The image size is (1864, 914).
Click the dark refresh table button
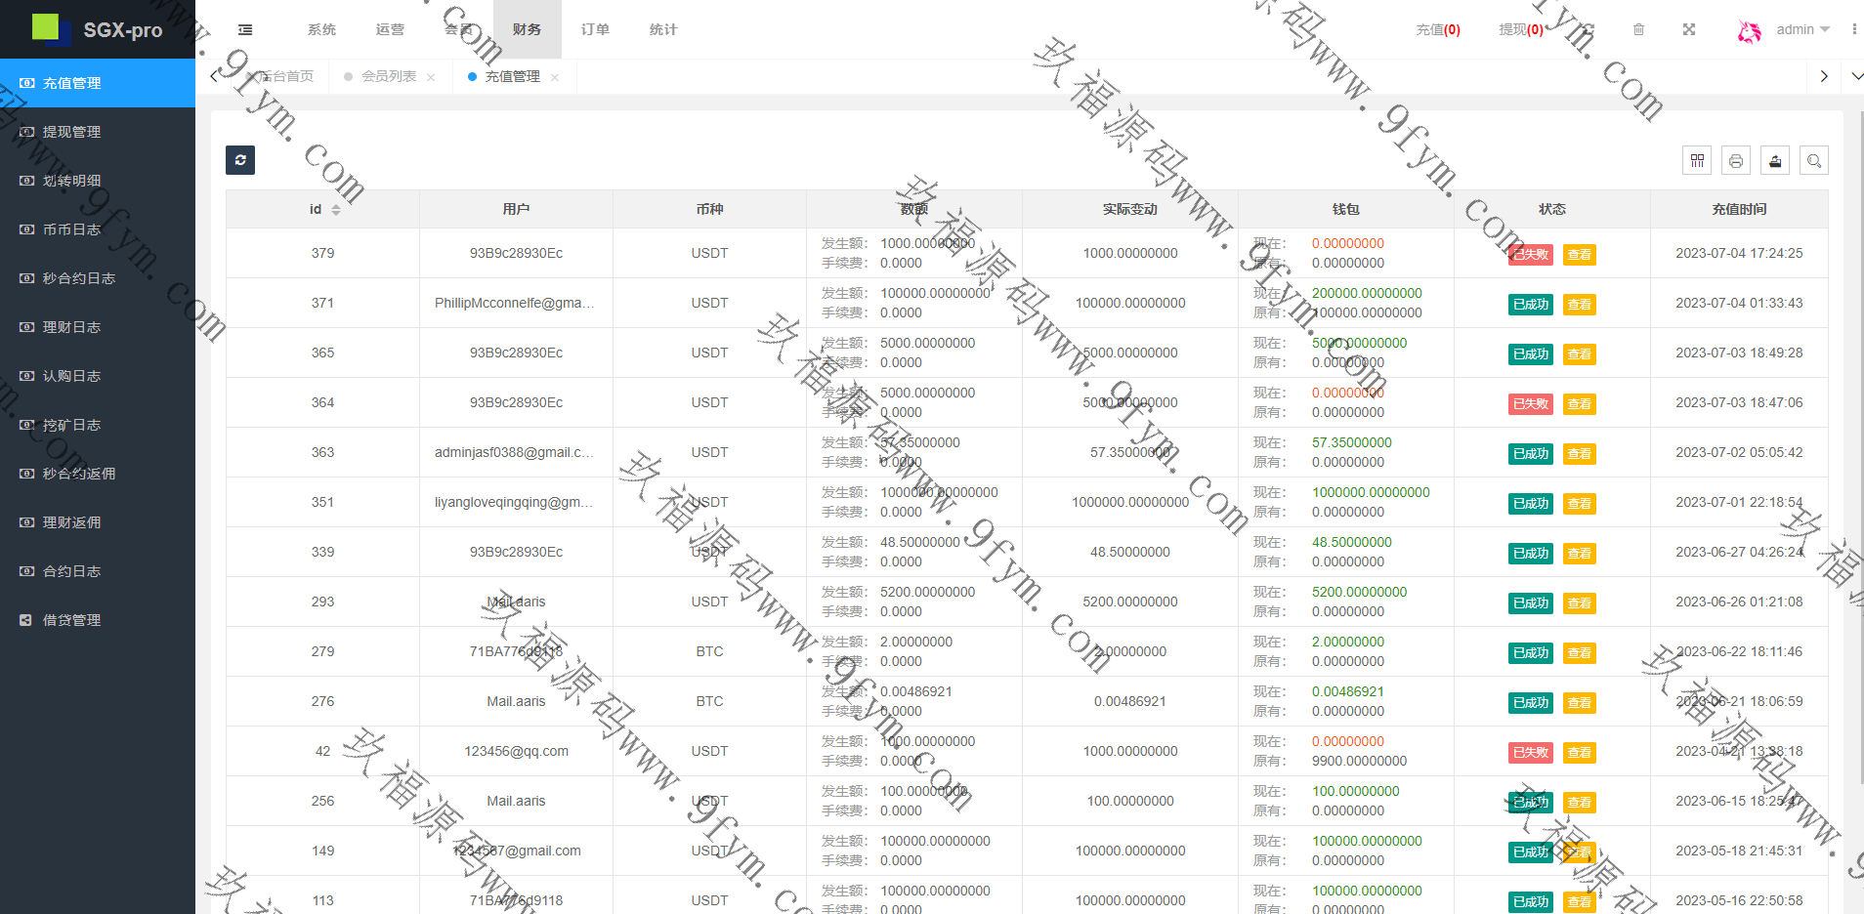[x=240, y=160]
